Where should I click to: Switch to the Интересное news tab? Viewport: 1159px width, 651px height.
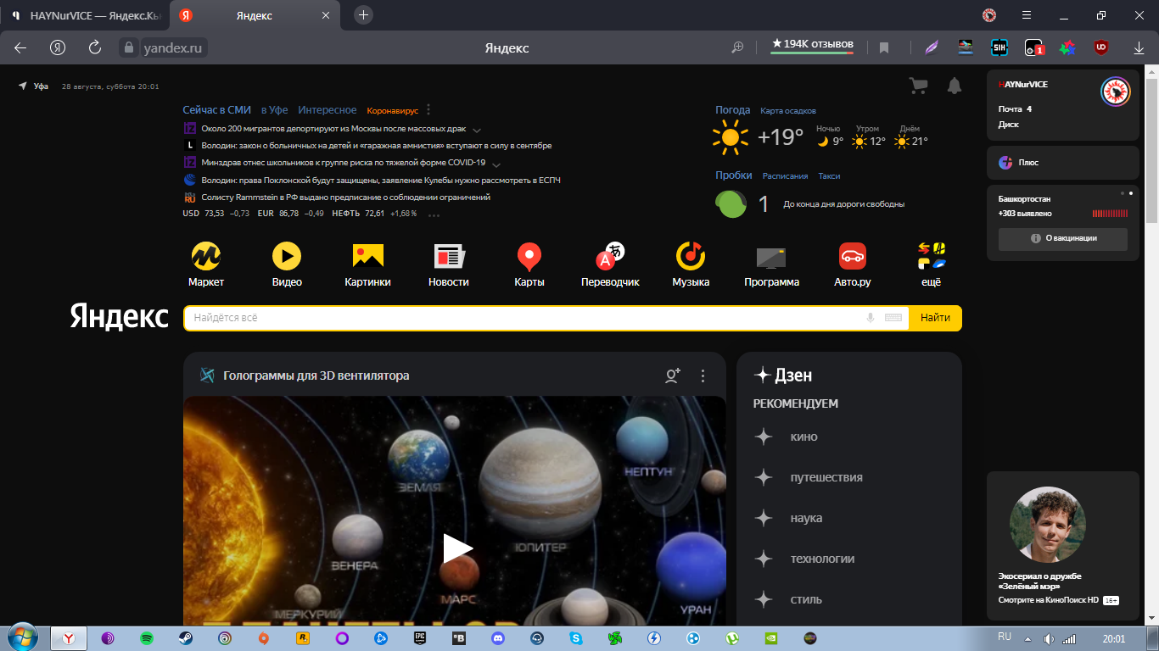[328, 110]
